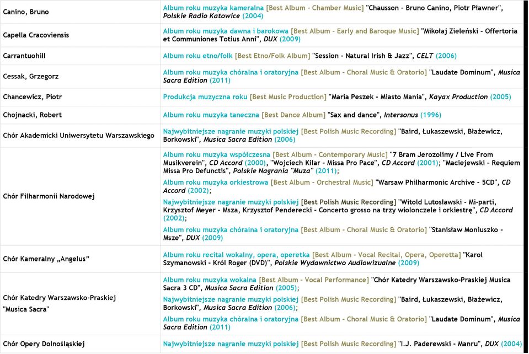Click year (2000) after Musikverein CD Accord
This screenshot has width=529, height=354.
255,163
